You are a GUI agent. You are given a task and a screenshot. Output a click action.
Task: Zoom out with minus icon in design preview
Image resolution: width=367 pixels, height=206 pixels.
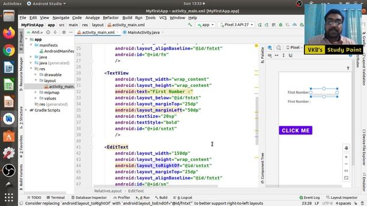pyautogui.click(x=346, y=164)
